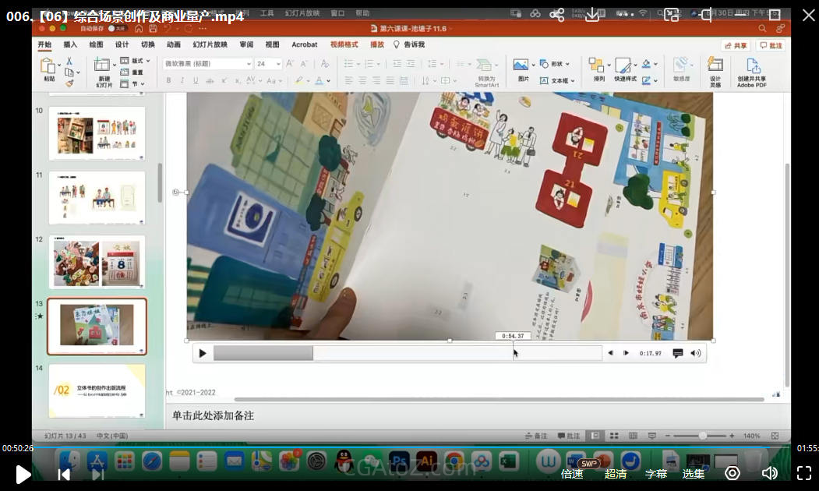Open captions menu in embedded video bar
This screenshot has width=819, height=491.
[x=677, y=353]
